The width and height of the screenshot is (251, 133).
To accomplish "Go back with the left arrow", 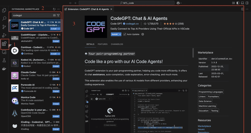I will (71, 3).
